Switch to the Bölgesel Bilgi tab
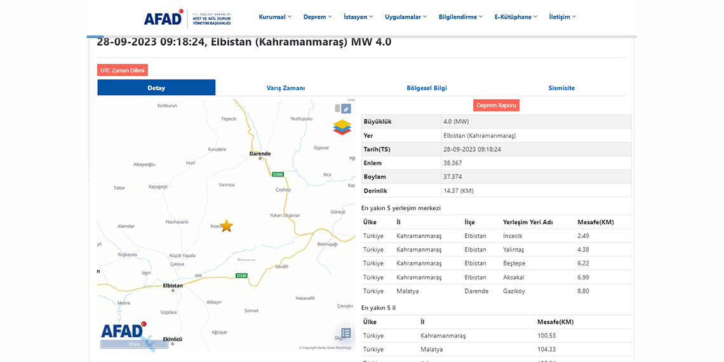This screenshot has width=724, height=362. [x=427, y=88]
